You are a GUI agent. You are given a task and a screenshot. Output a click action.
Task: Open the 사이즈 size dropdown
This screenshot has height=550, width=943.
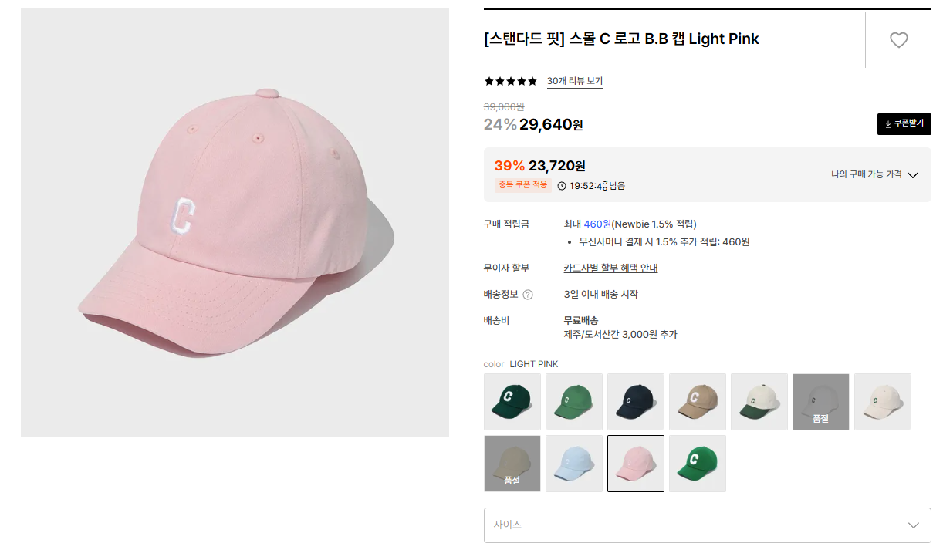(x=707, y=525)
